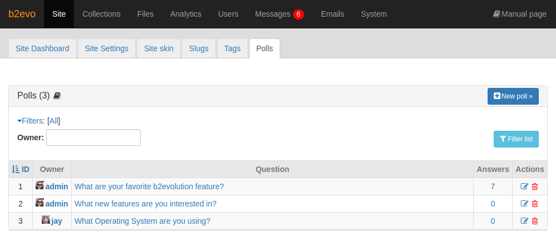Delete poll 1 with red trash icon
This screenshot has width=556, height=241.
(535, 186)
